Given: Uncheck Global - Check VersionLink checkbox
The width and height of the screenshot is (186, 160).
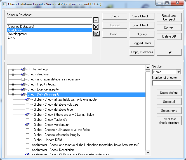Looking at the screenshot, I should (27, 125).
